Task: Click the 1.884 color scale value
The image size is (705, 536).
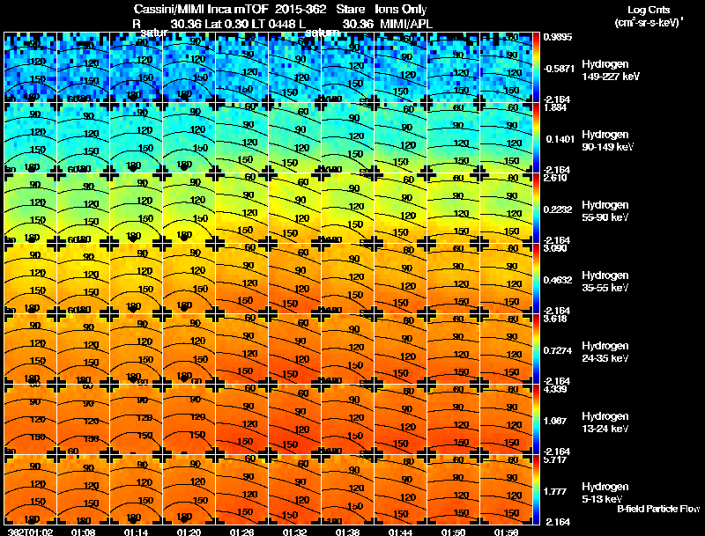Action: (555, 107)
